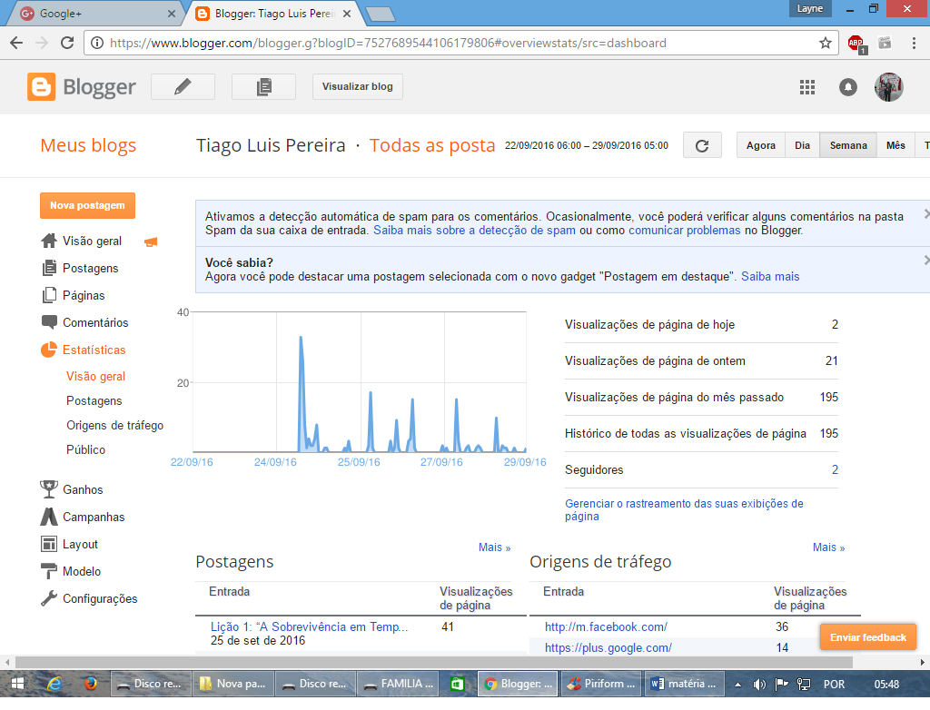
Task: Open the posts list document icon
Action: point(263,87)
